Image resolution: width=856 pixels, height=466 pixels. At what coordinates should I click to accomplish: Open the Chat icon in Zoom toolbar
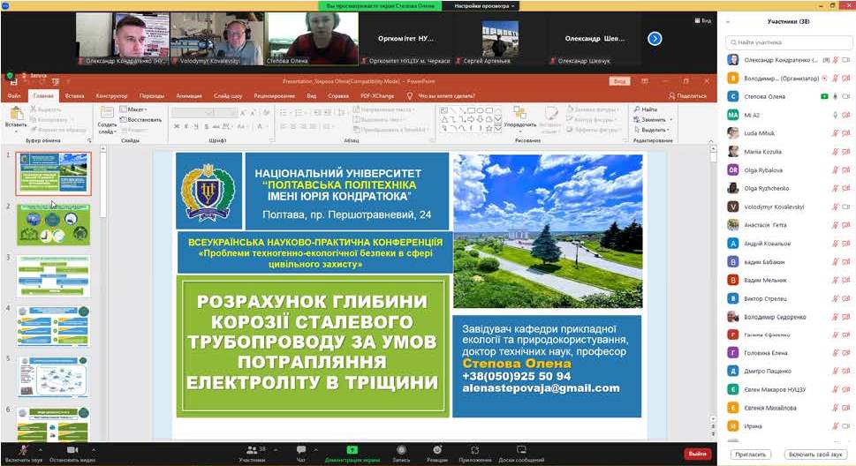pyautogui.click(x=300, y=452)
